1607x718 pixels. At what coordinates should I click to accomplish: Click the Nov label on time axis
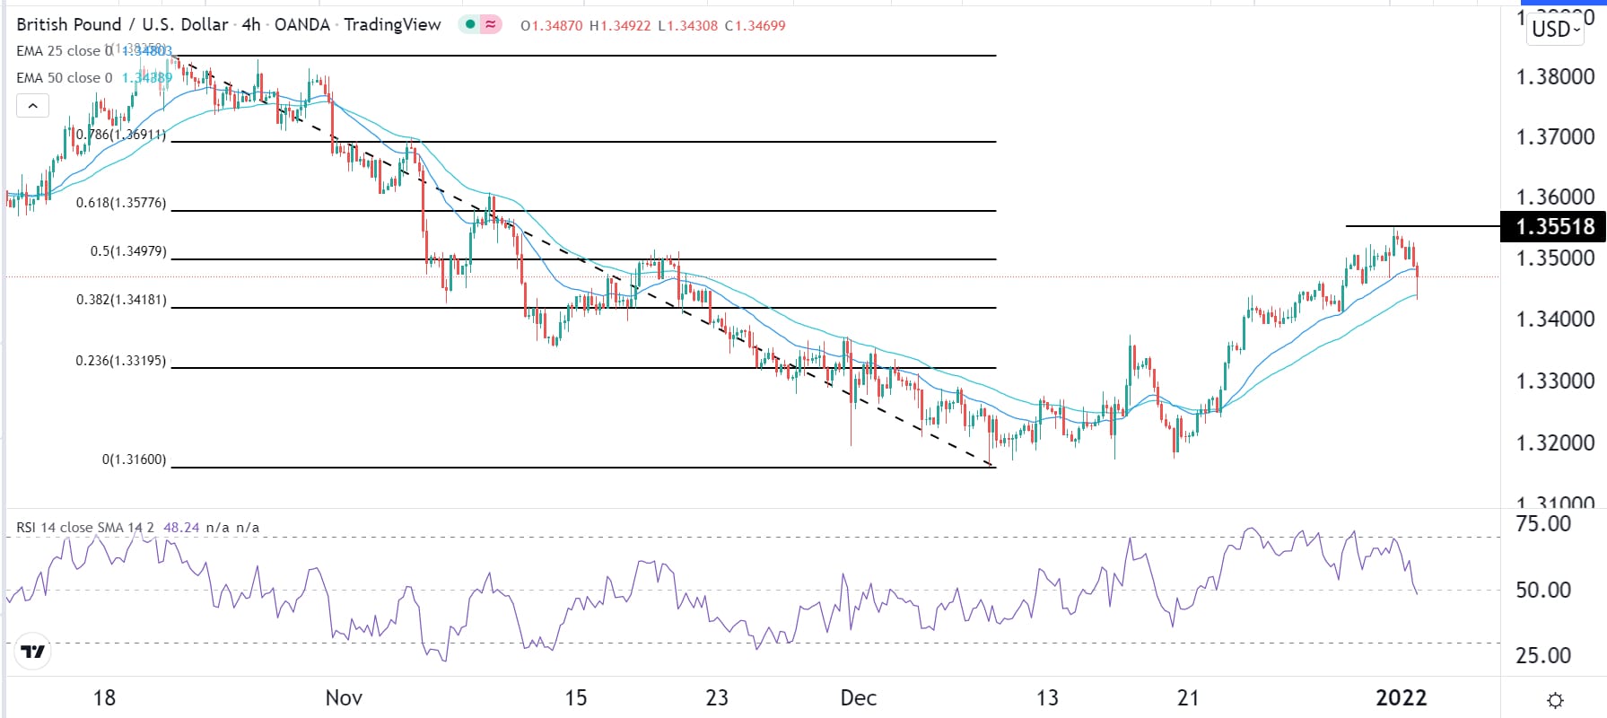344,698
